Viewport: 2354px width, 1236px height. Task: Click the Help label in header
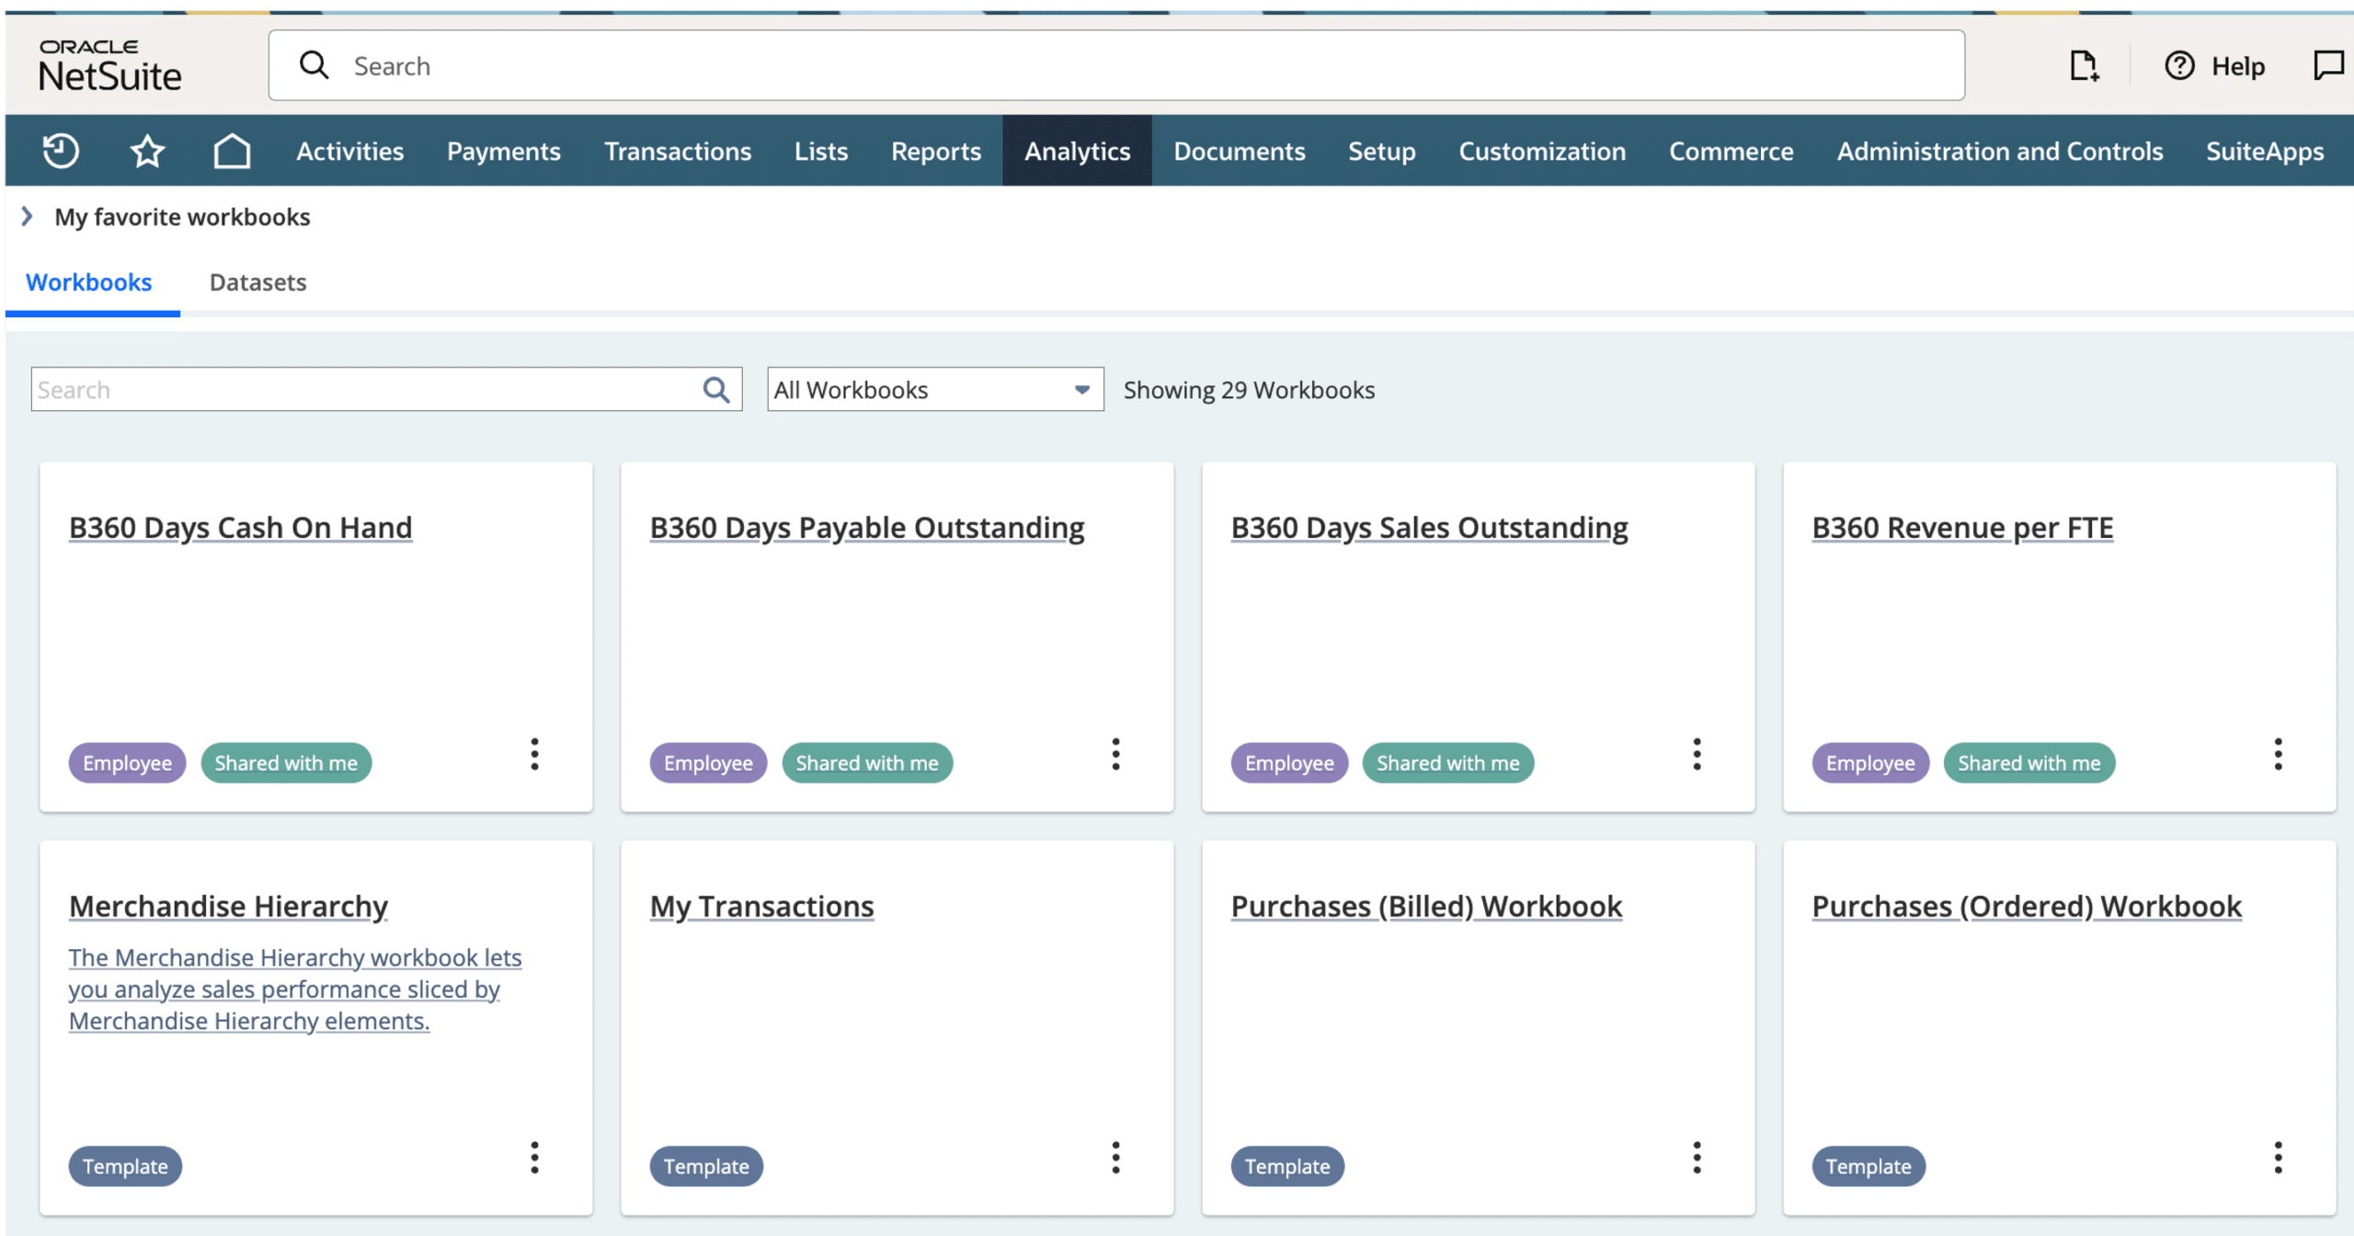pos(2238,66)
